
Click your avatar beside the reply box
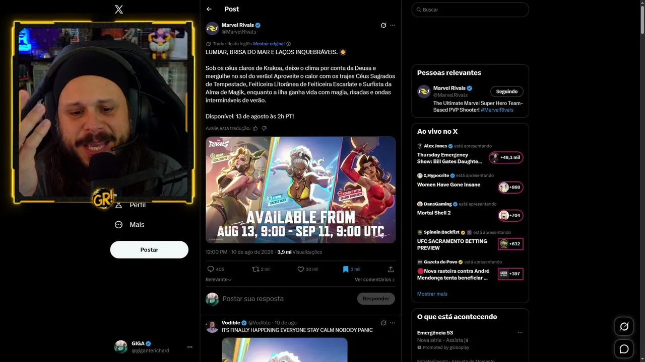click(x=212, y=299)
